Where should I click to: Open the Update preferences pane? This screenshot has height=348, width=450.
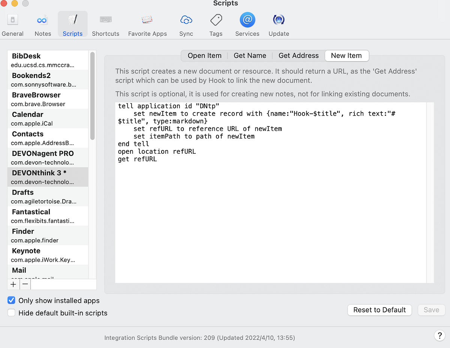[x=279, y=24]
